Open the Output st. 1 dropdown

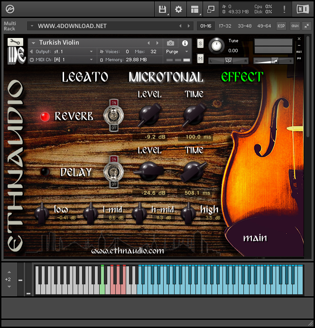92,51
